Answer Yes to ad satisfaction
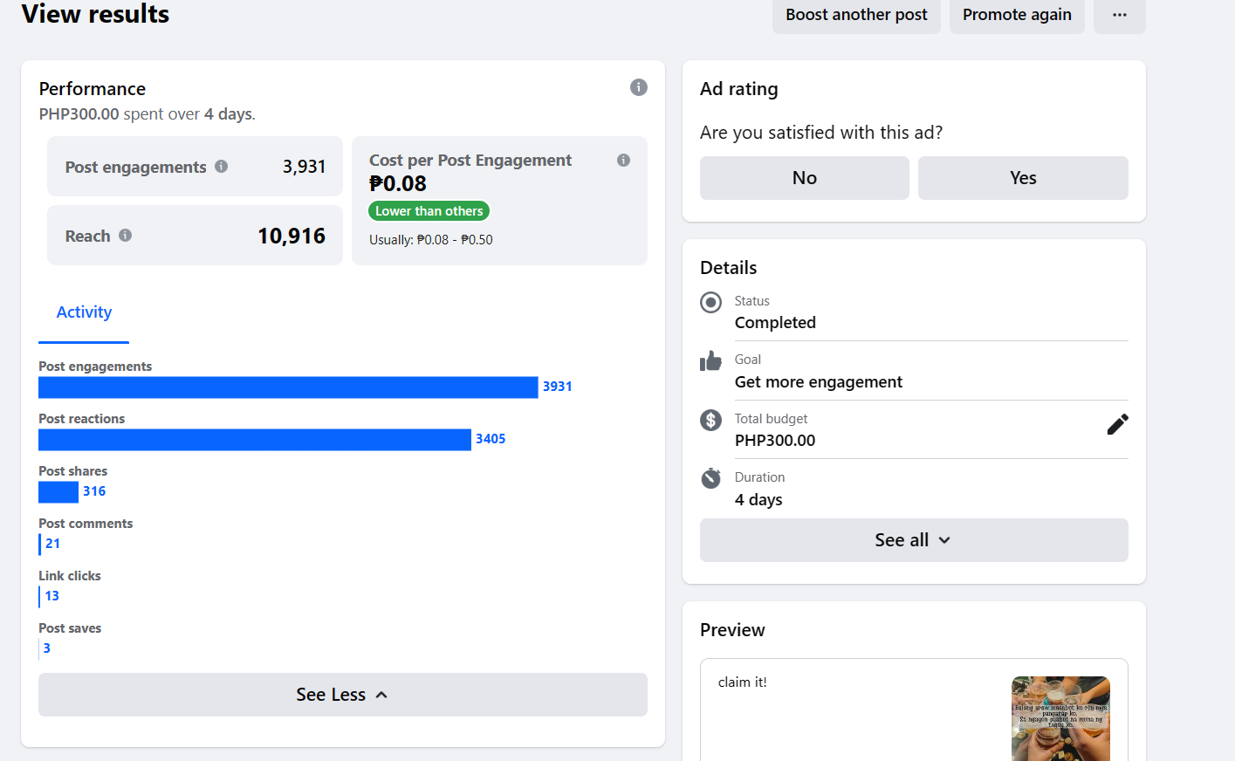The width and height of the screenshot is (1235, 761). [x=1023, y=178]
